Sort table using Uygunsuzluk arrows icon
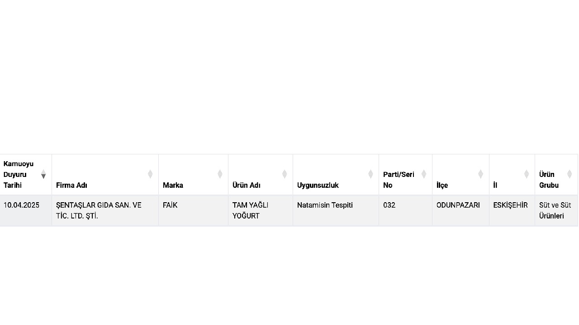Screen dimensions: 579x325 pos(370,174)
